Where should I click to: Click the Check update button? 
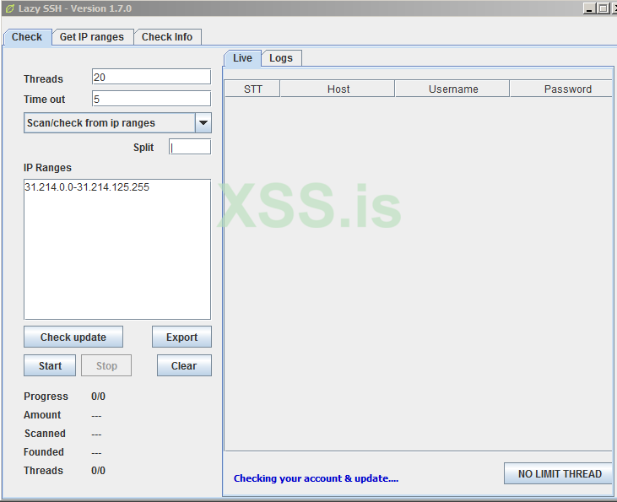[x=73, y=337]
